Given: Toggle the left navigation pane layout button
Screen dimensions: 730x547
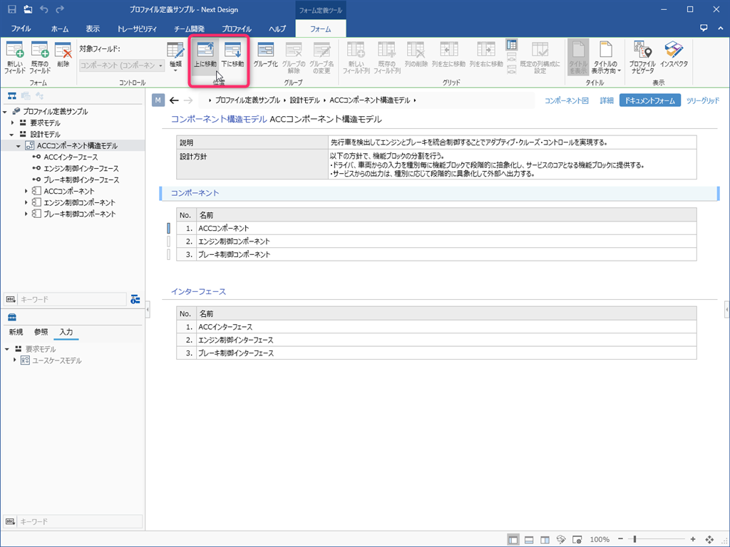Looking at the screenshot, I should click(513, 539).
